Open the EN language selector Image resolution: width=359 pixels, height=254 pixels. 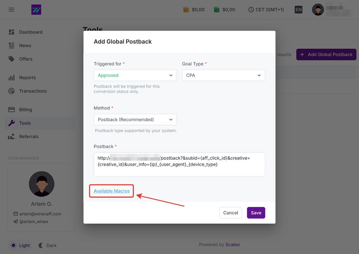298,10
